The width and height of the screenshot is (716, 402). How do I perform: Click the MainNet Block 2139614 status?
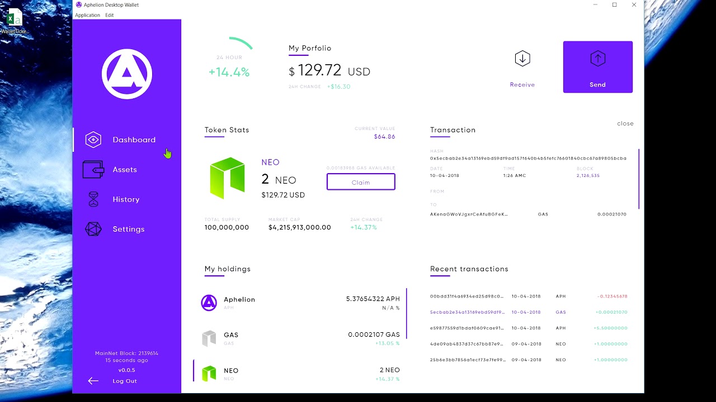126,353
